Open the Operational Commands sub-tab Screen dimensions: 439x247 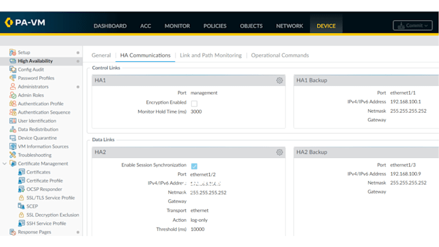click(x=280, y=55)
